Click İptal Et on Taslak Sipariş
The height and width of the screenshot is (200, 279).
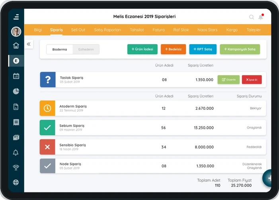tap(252, 80)
